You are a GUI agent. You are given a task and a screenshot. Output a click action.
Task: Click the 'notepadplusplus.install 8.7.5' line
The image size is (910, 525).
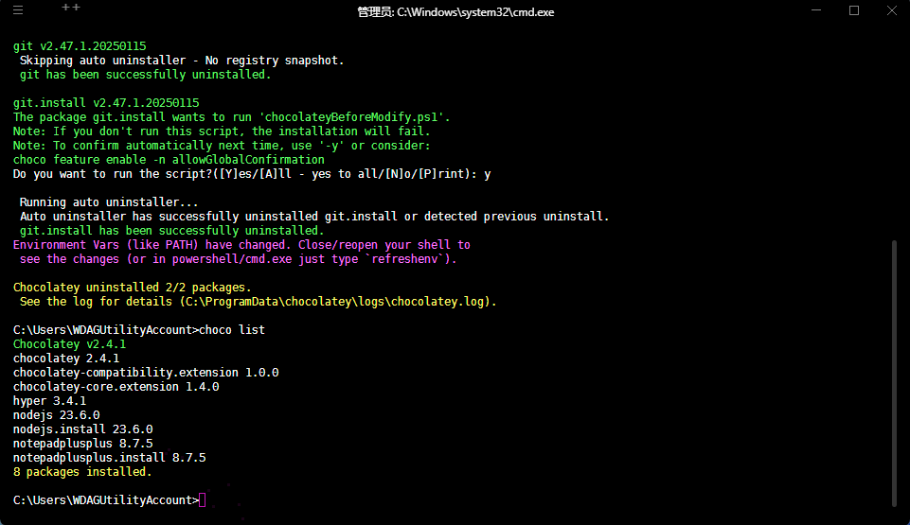pos(109,458)
